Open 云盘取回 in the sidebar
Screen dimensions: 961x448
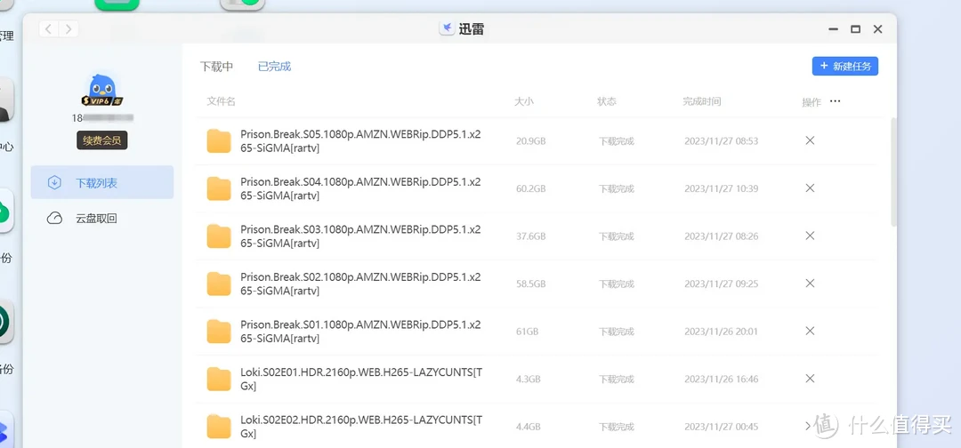(102, 218)
